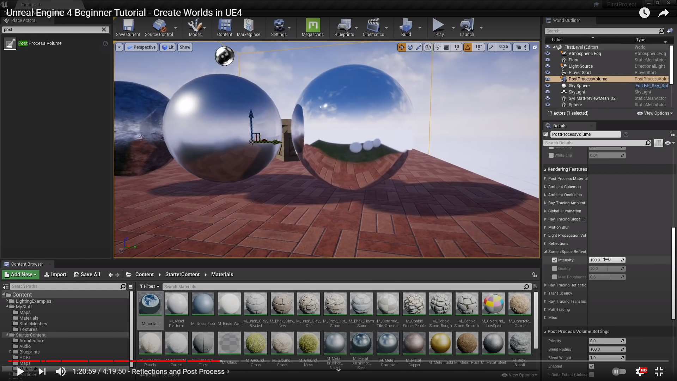Screen dimensions: 677x381
Task: Click the Cinematics toolbar icon
Action: click(373, 26)
